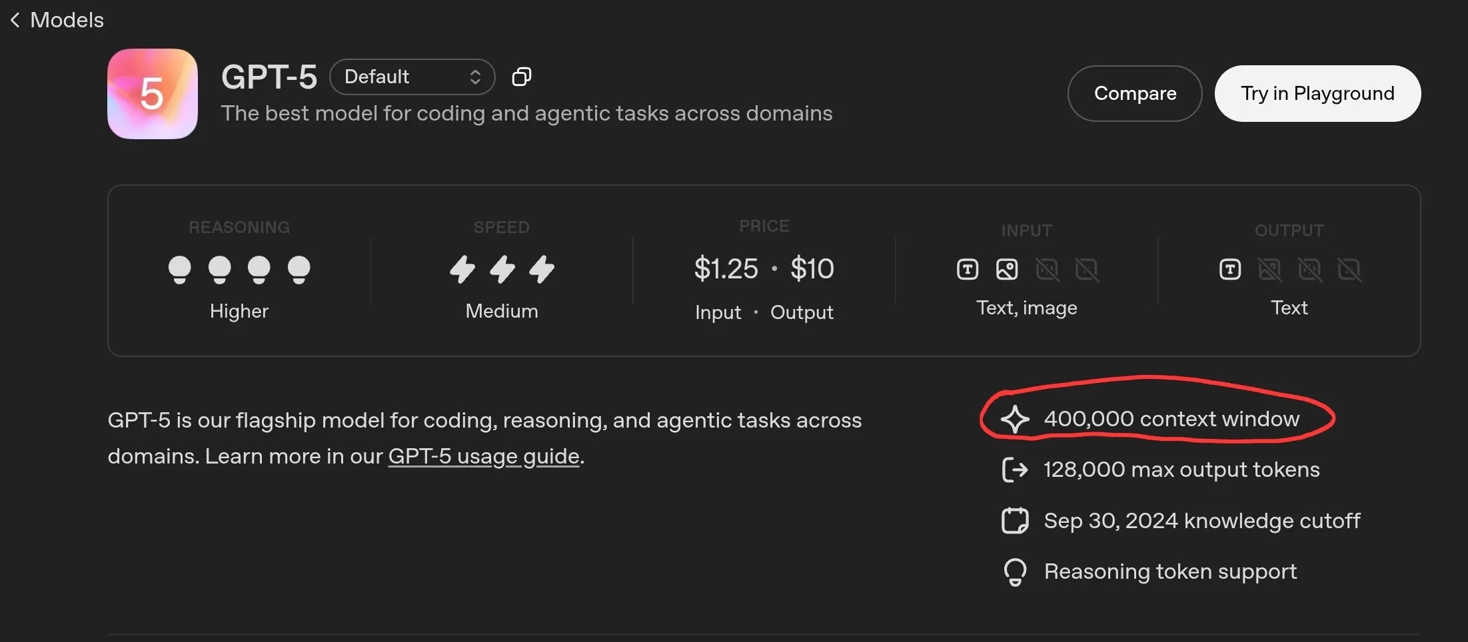1468x642 pixels.
Task: Click the image input modality icon
Action: point(1007,270)
